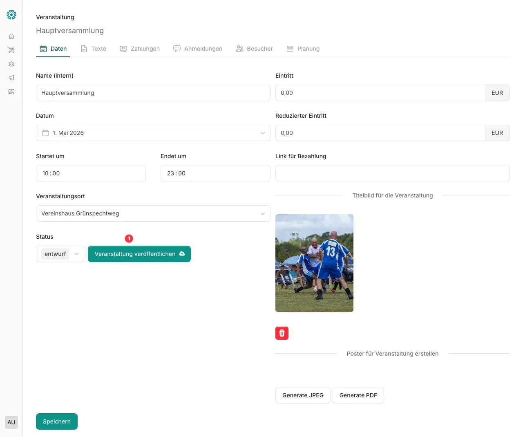Focus the Link für Bezahlung field

[393, 173]
